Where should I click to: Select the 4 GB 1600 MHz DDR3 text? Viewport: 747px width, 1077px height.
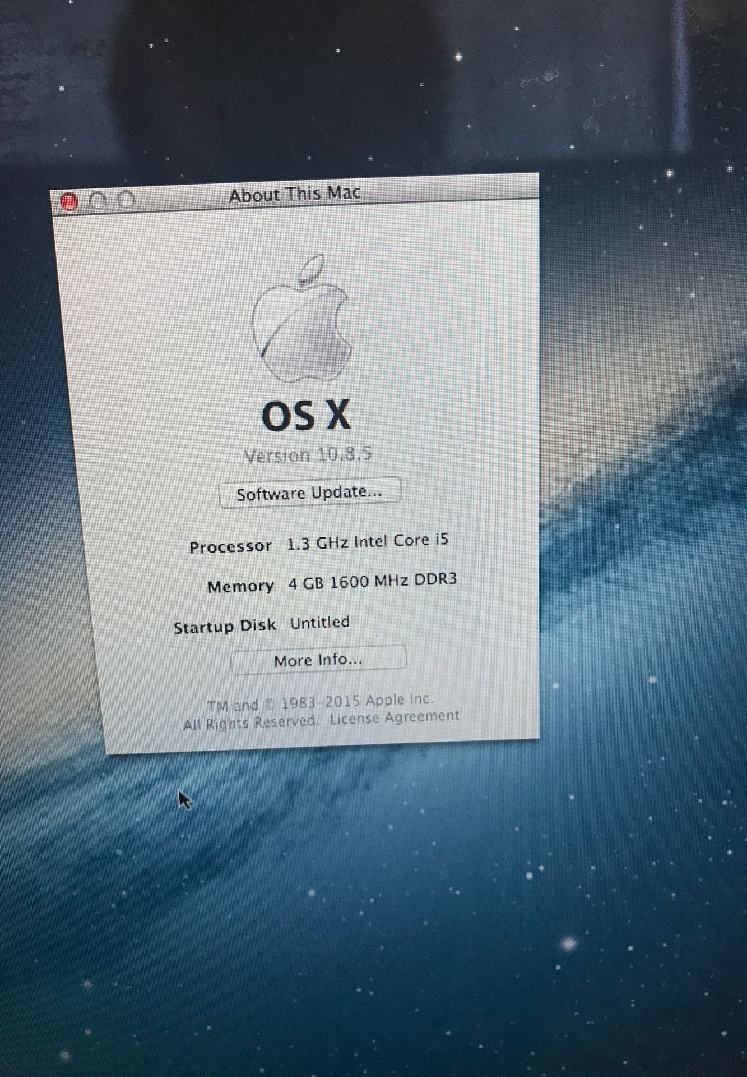pos(372,581)
